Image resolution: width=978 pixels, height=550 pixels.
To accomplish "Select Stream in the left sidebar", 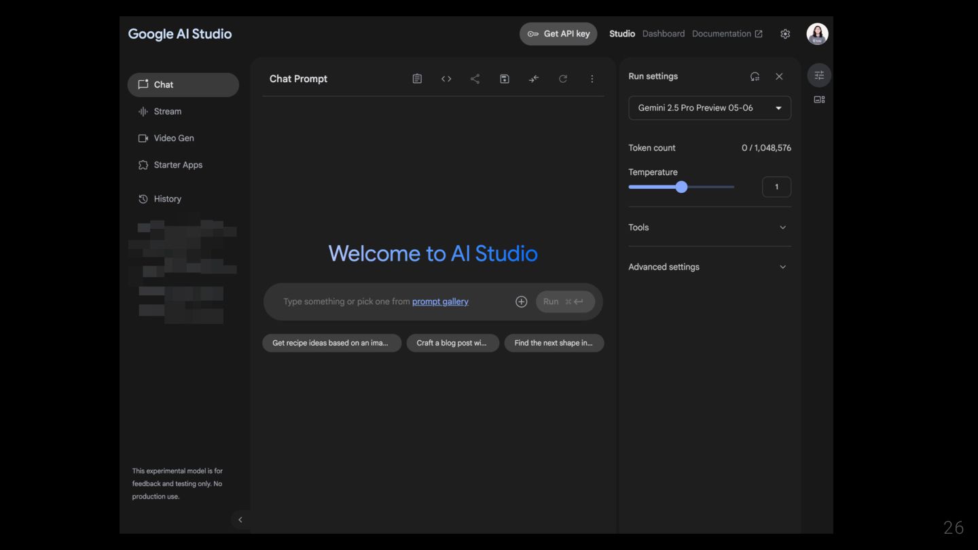I will click(168, 111).
